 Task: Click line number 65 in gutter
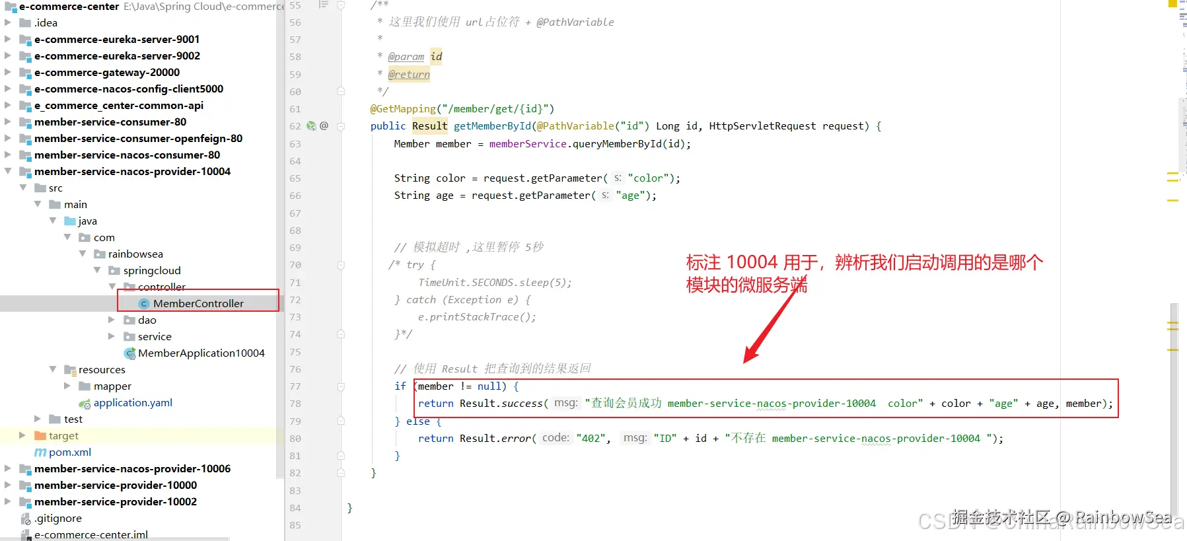click(x=295, y=178)
